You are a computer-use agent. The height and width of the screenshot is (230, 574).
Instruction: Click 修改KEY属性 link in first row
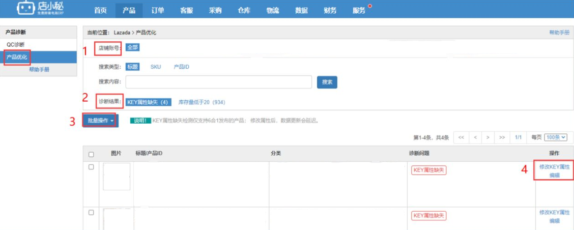[x=554, y=167]
